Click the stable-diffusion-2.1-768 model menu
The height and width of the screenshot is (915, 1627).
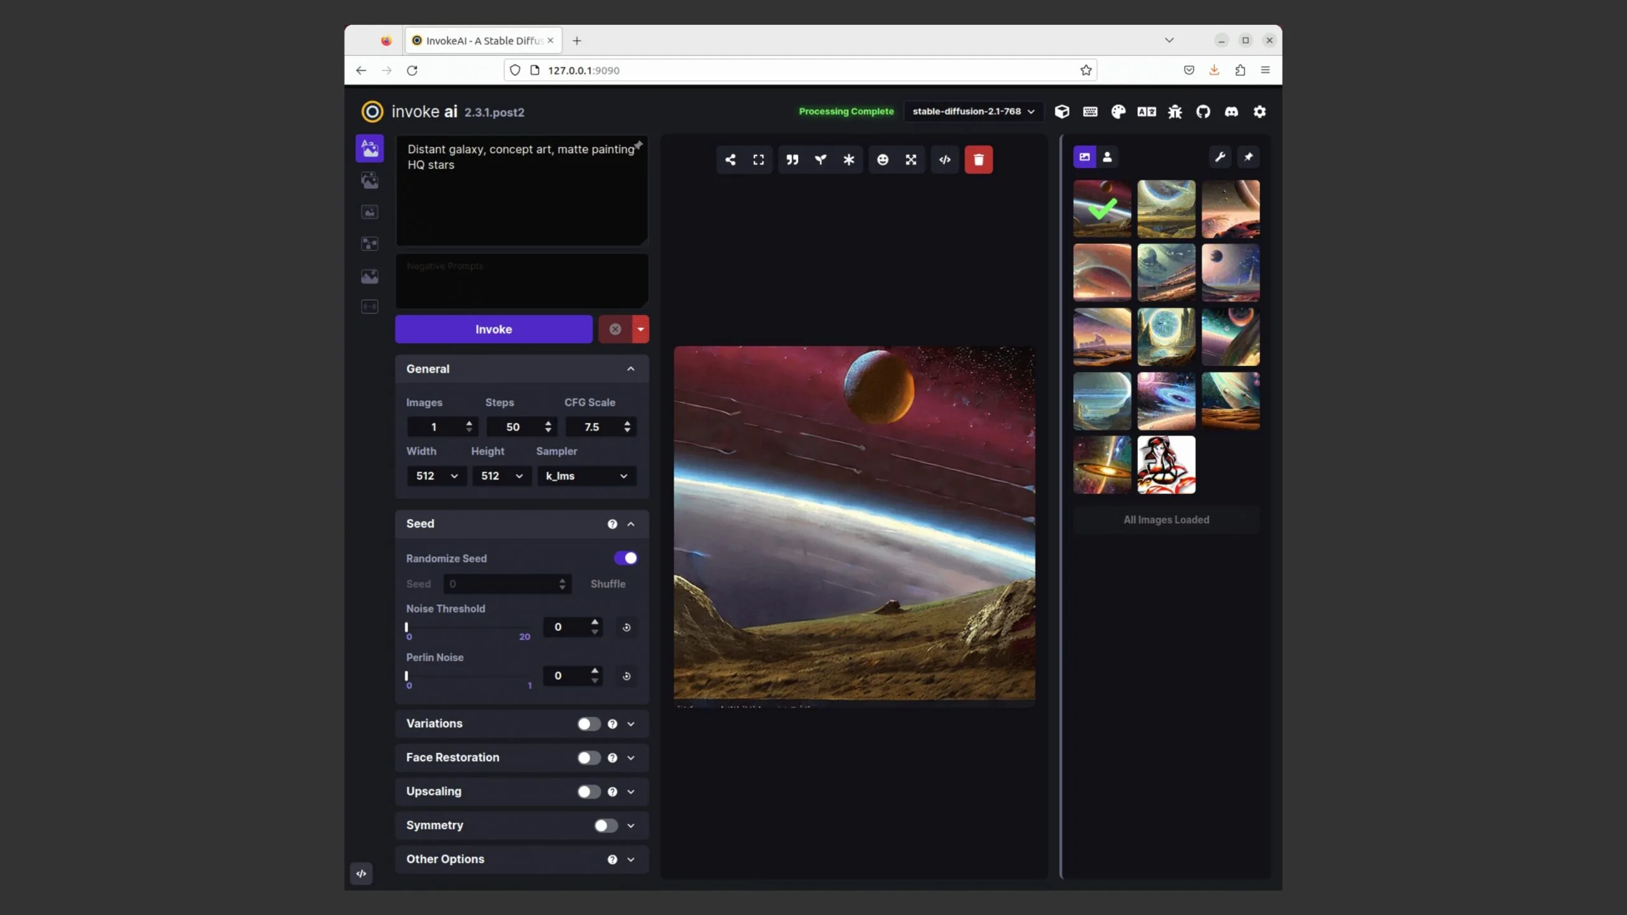coord(971,111)
